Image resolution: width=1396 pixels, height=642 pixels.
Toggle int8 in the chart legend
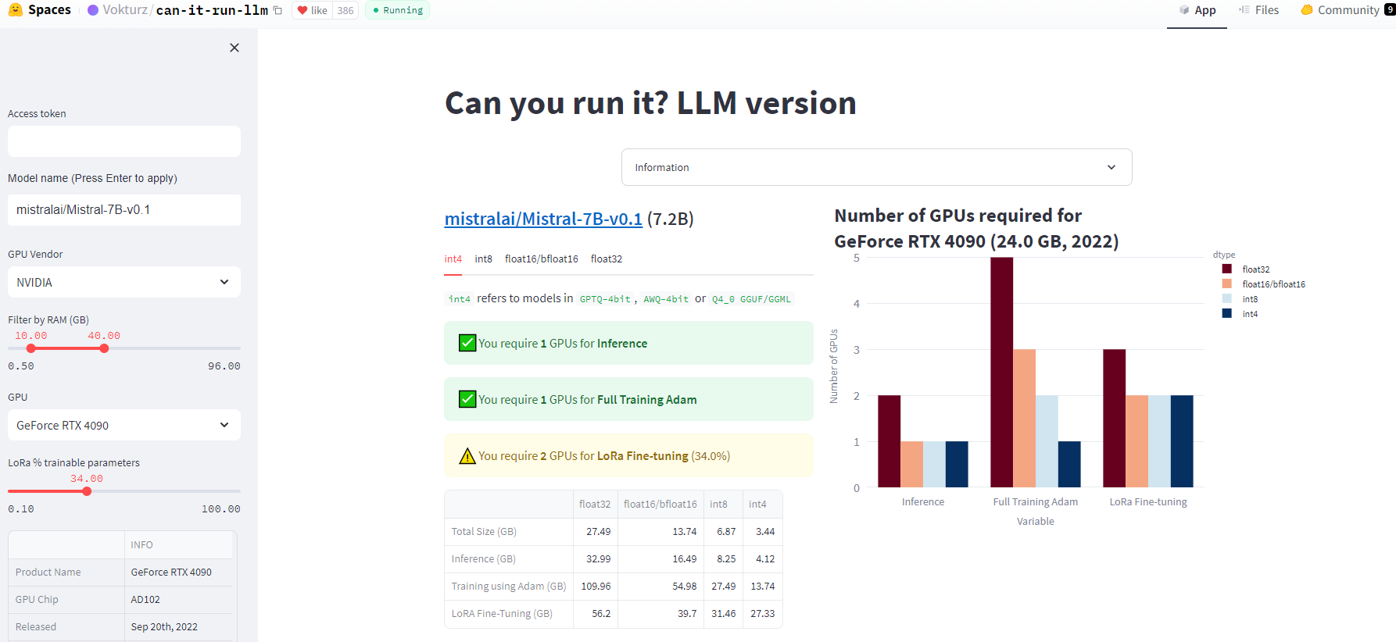click(1240, 299)
